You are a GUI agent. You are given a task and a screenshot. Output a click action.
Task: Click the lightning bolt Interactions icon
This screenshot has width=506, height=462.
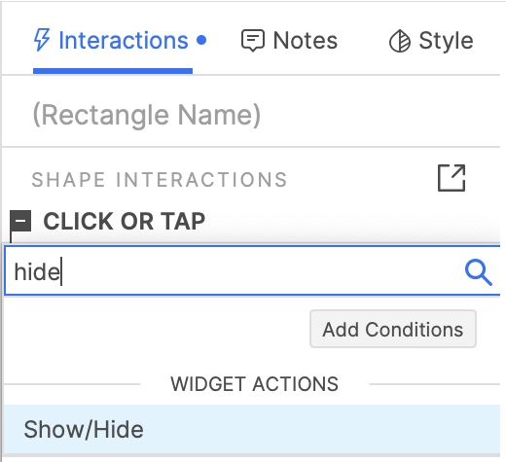42,40
